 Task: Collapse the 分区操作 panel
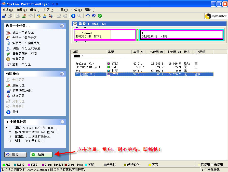click(x=62, y=74)
